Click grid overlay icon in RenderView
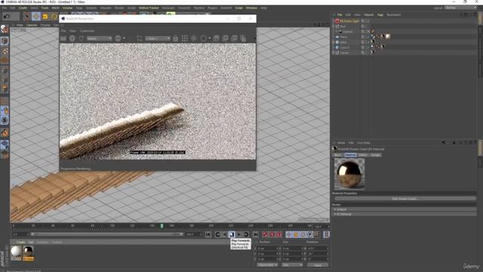Image resolution: width=483 pixels, height=272 pixels. [184, 39]
